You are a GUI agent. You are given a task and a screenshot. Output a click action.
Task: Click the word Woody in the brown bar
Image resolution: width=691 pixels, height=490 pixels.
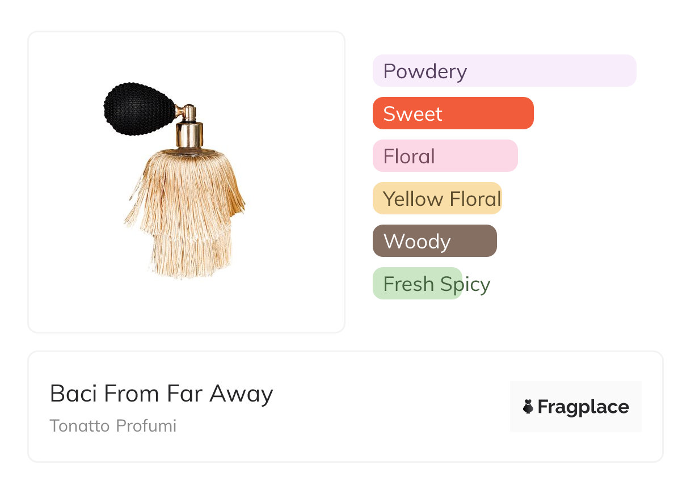pyautogui.click(x=417, y=241)
